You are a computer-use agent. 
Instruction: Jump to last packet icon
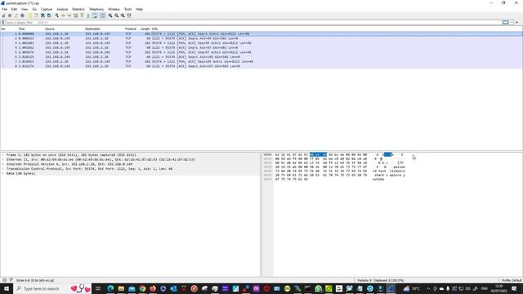[x=88, y=16]
